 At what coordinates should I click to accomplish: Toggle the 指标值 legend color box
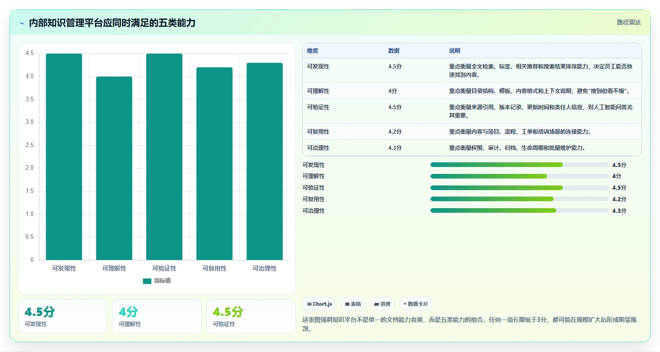point(147,281)
